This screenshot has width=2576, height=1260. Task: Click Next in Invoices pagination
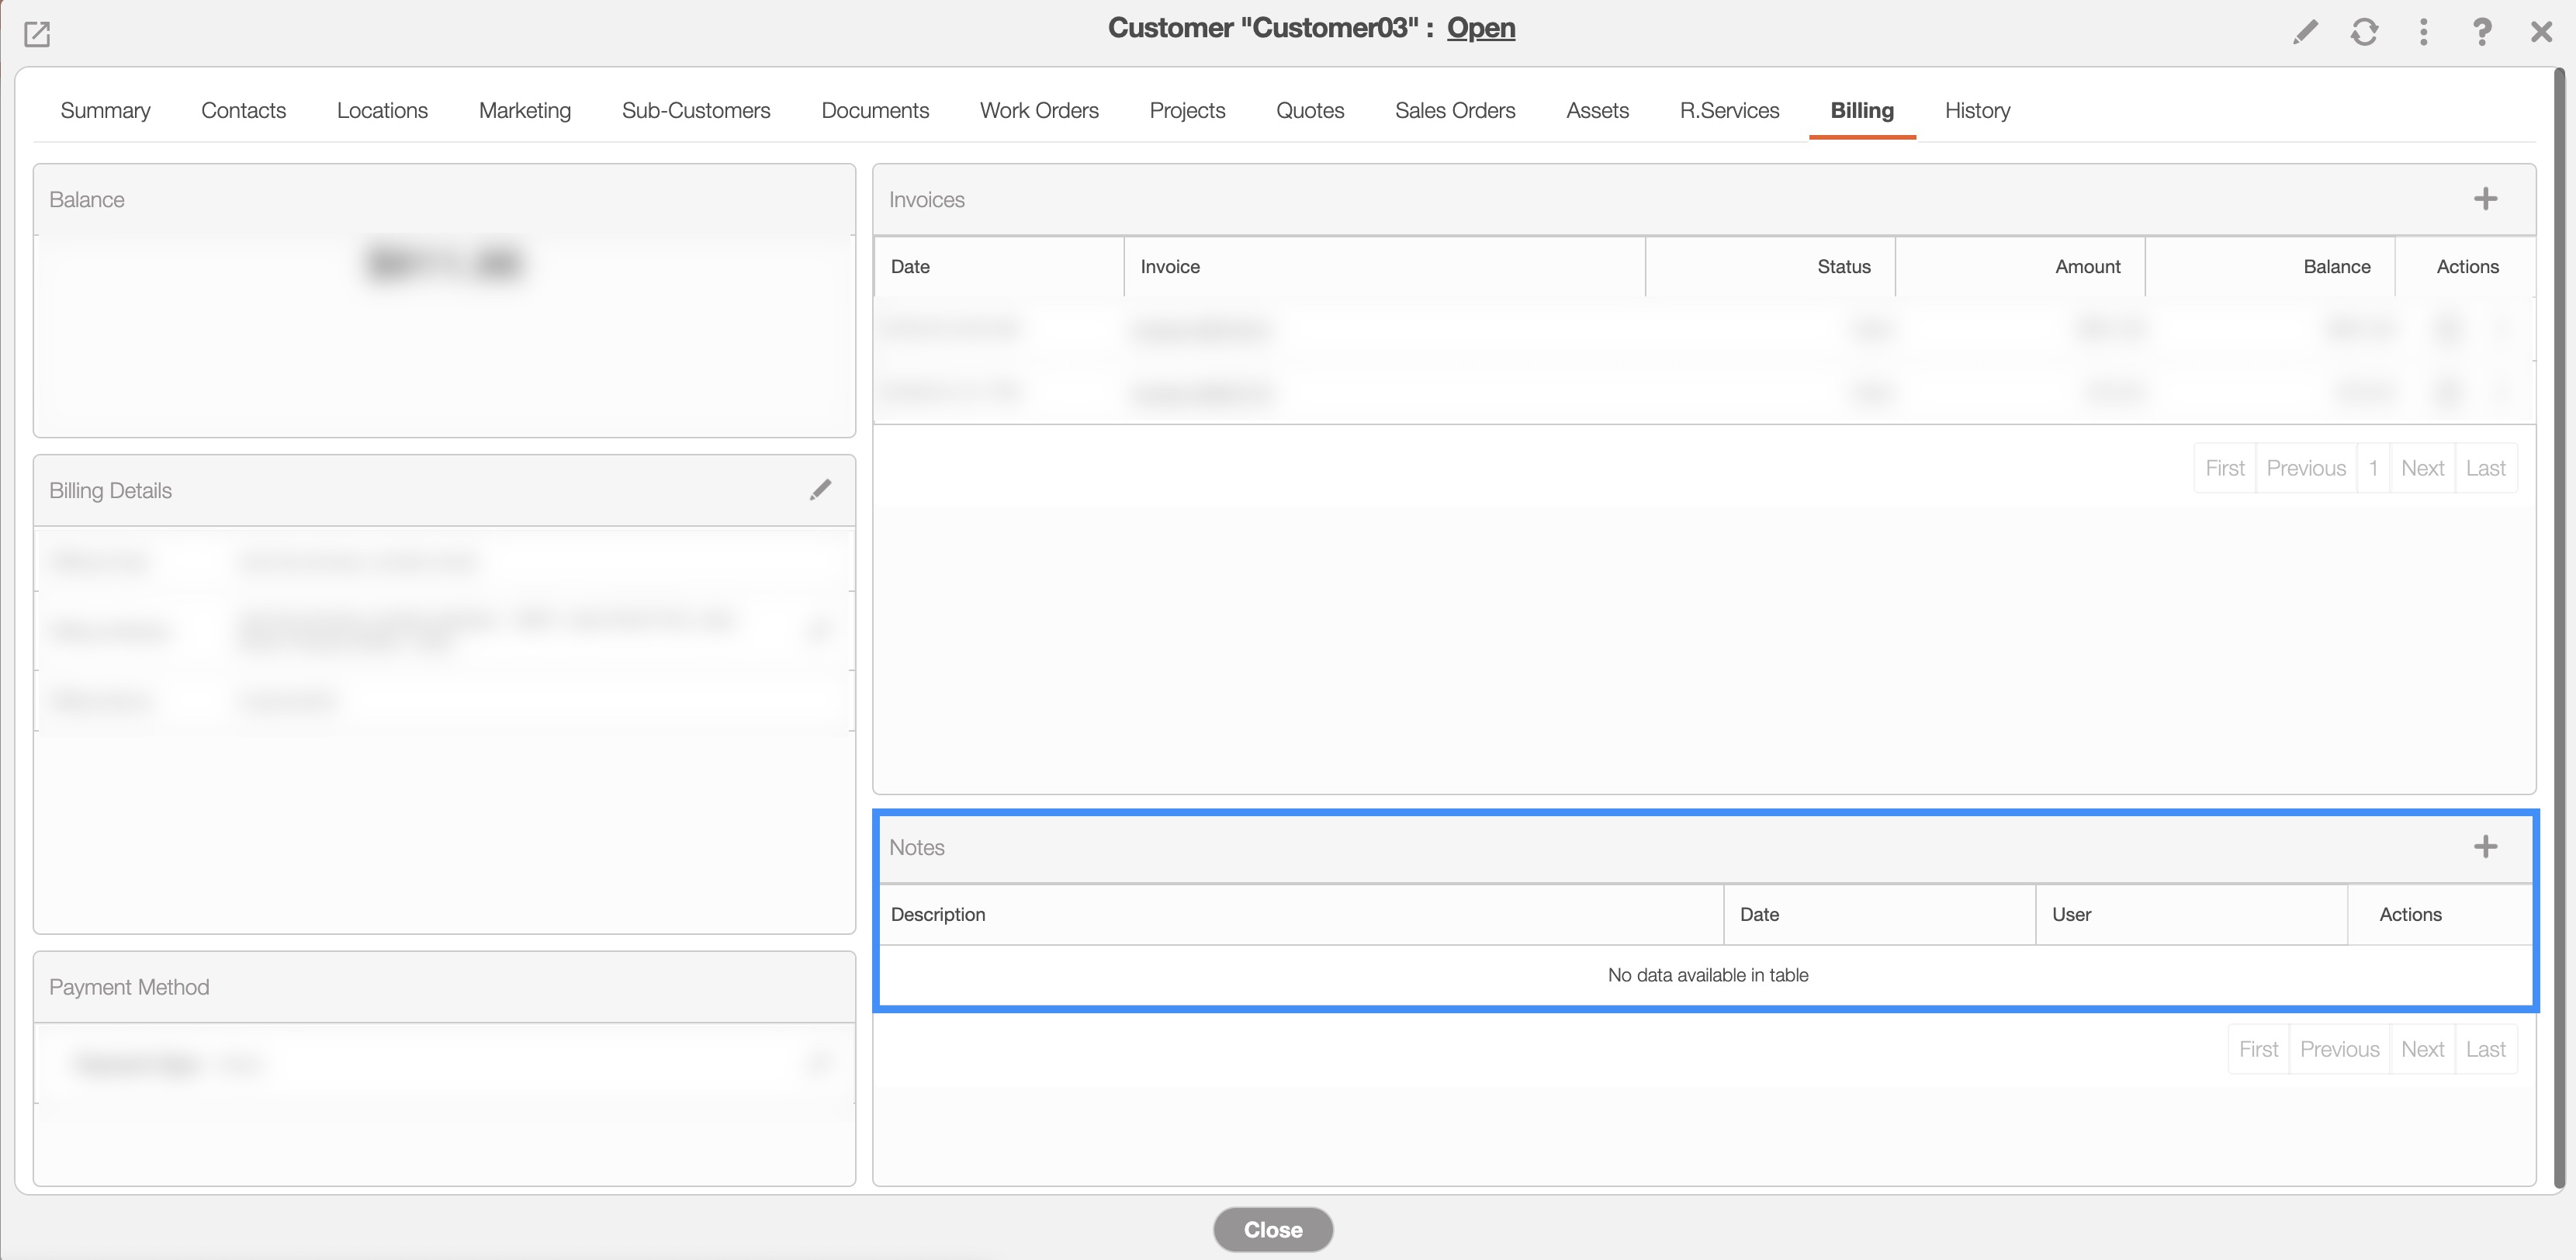coord(2422,468)
